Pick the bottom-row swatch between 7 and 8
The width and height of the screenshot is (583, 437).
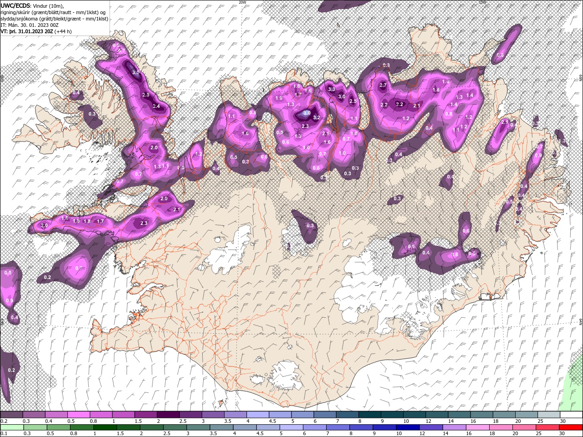(x=338, y=427)
